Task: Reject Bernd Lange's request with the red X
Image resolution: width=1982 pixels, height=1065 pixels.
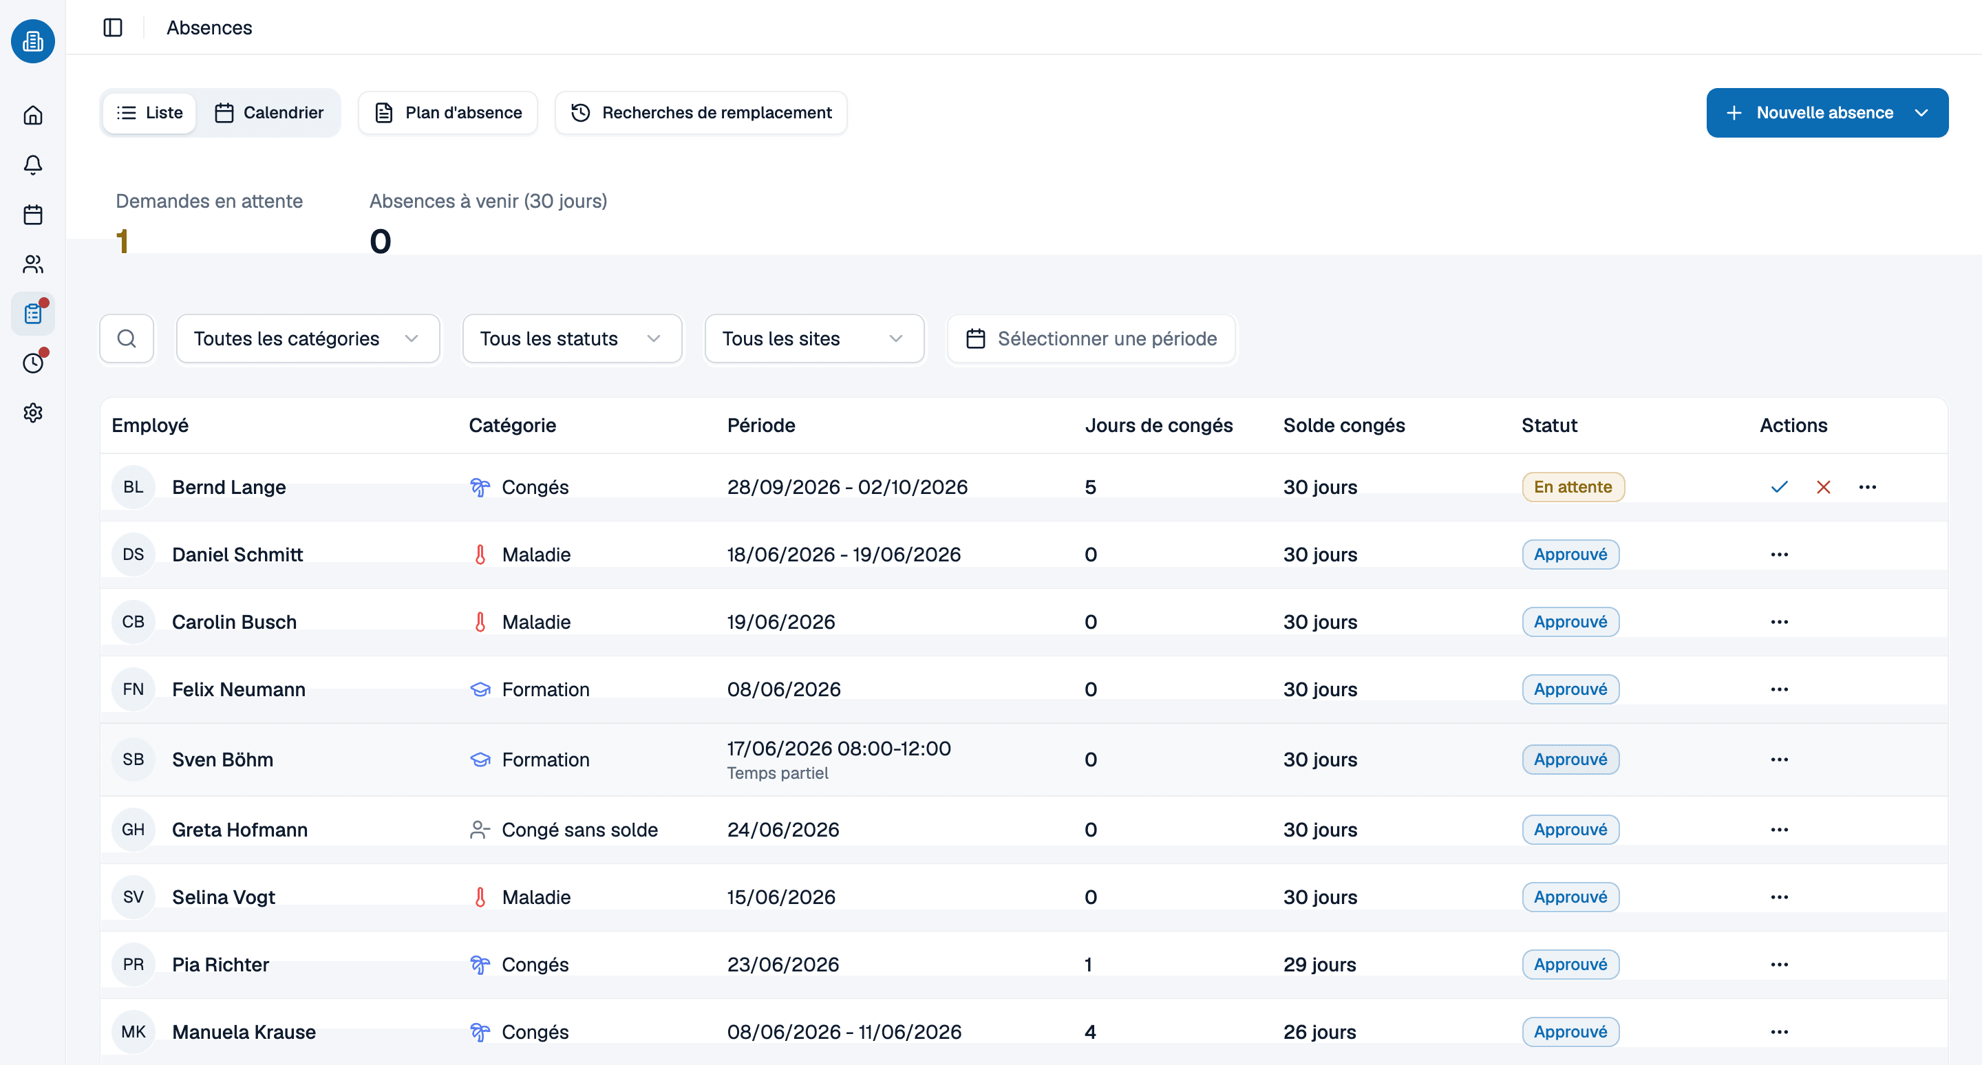Action: [1824, 486]
